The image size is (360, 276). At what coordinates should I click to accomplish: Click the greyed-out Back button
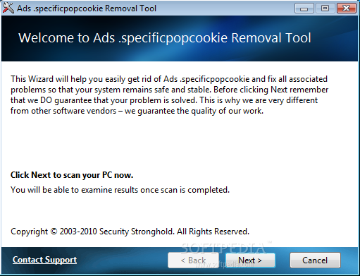tap(193, 260)
